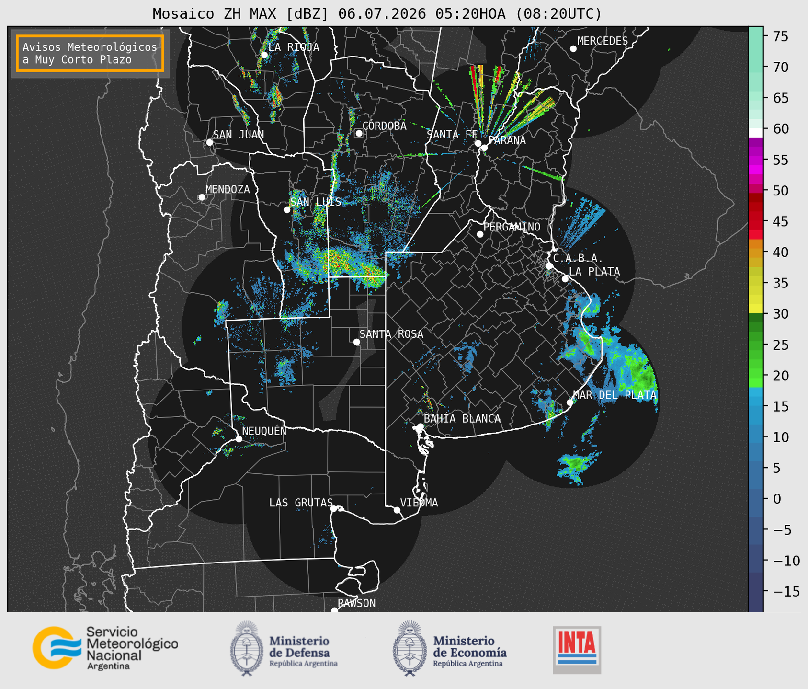The height and width of the screenshot is (689, 808).
Task: Click the Viedma city marker dot
Action: pos(397,510)
